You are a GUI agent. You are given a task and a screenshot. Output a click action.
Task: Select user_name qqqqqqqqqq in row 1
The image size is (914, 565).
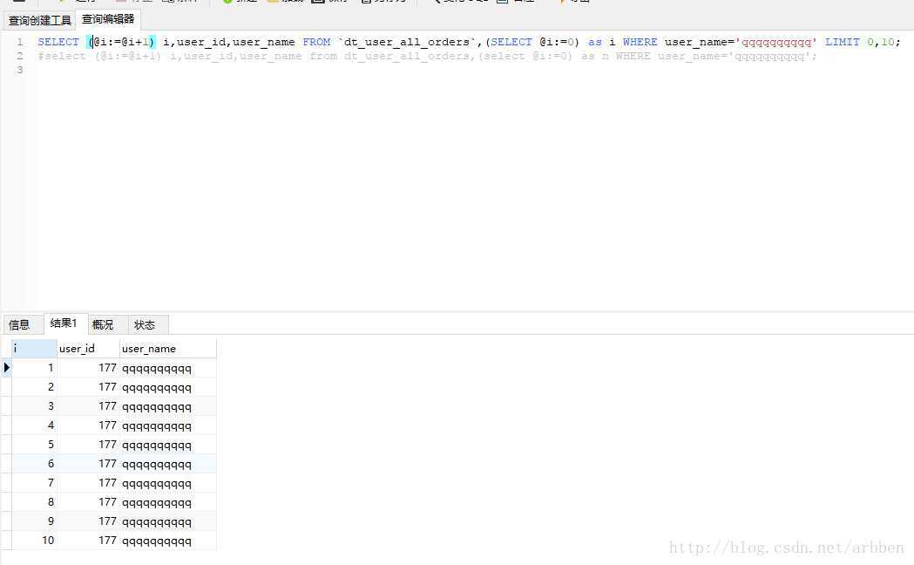coord(168,368)
